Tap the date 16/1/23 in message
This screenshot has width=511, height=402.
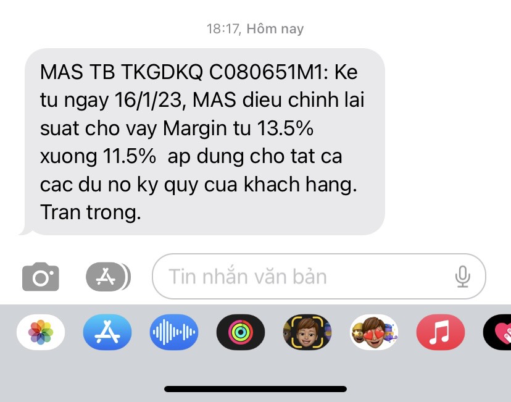tap(150, 100)
